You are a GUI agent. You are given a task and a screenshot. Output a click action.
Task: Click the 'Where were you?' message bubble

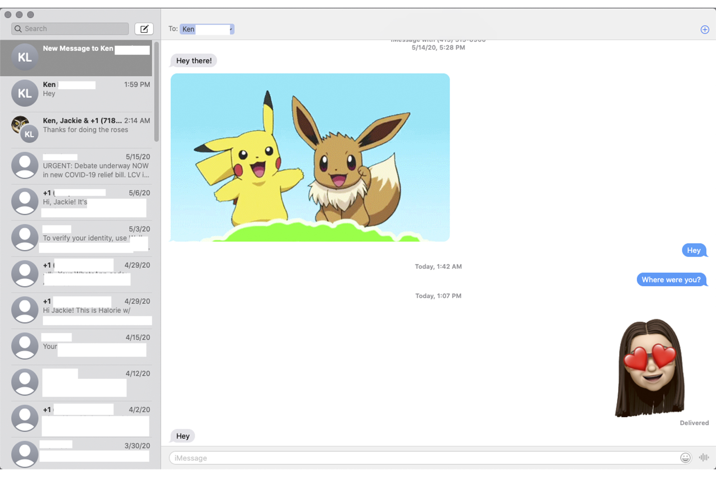[x=671, y=280]
